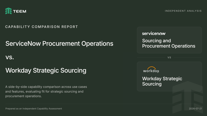The image size is (207, 116).
Task: Click the servicenow logo in the card
Action: pyautogui.click(x=154, y=34)
